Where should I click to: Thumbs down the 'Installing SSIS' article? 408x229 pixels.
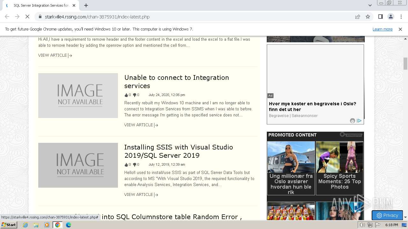[135, 164]
